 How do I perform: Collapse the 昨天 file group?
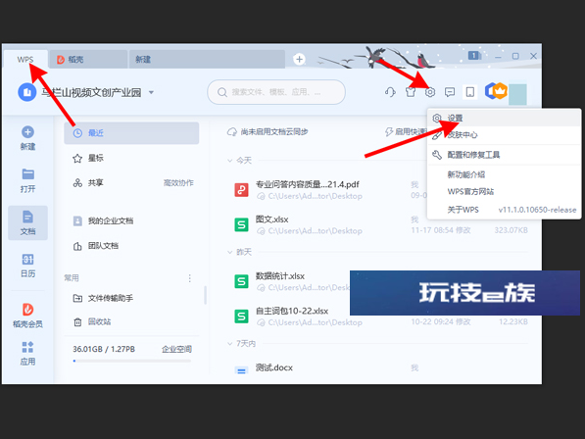pos(230,252)
